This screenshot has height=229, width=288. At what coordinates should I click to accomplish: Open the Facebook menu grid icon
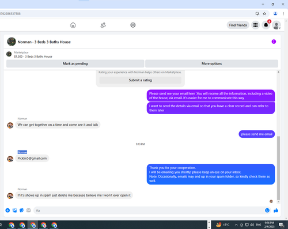255,25
